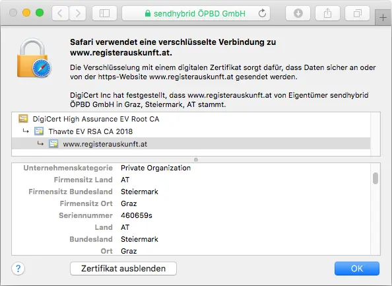Screen dimensions: 392x286
Task: Click the 'Private Organization' value
Action: [156, 168]
